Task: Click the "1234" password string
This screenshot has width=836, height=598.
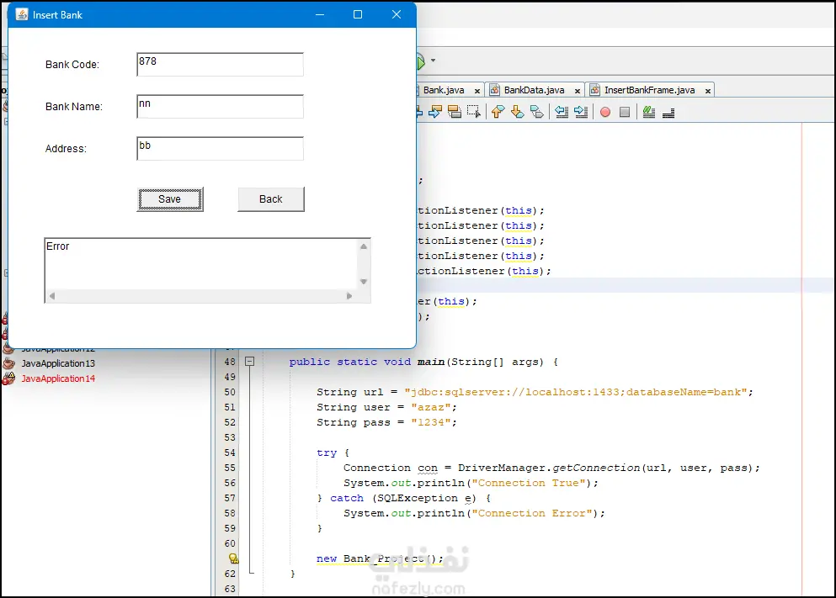Action: tap(431, 422)
